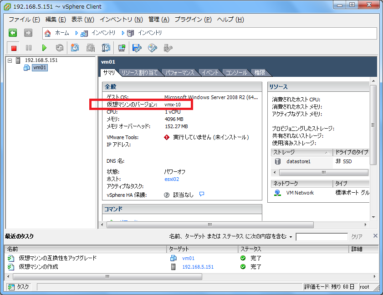Open the ヘルプ menu
The image size is (383, 295).
230,20
